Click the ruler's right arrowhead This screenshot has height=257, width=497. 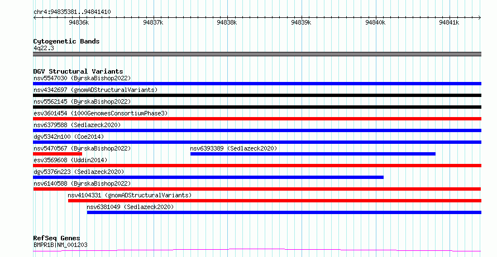coord(480,18)
